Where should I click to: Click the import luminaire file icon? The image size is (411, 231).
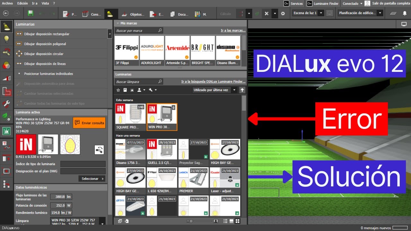[127, 221]
